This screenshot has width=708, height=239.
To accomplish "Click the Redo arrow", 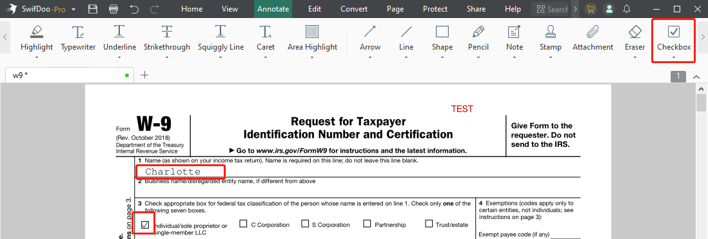I will pyautogui.click(x=154, y=9).
